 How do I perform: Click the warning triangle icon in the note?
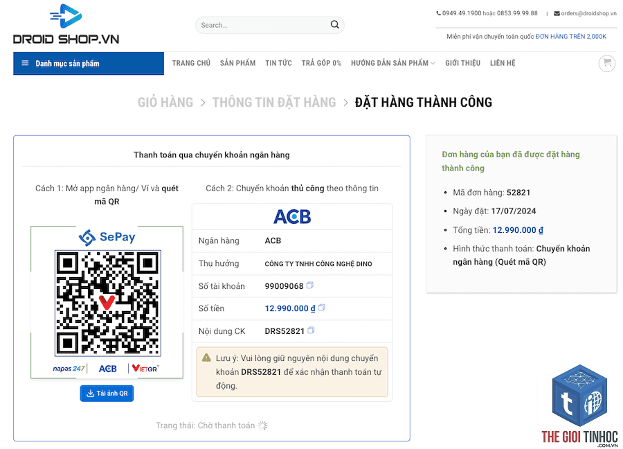(x=206, y=358)
